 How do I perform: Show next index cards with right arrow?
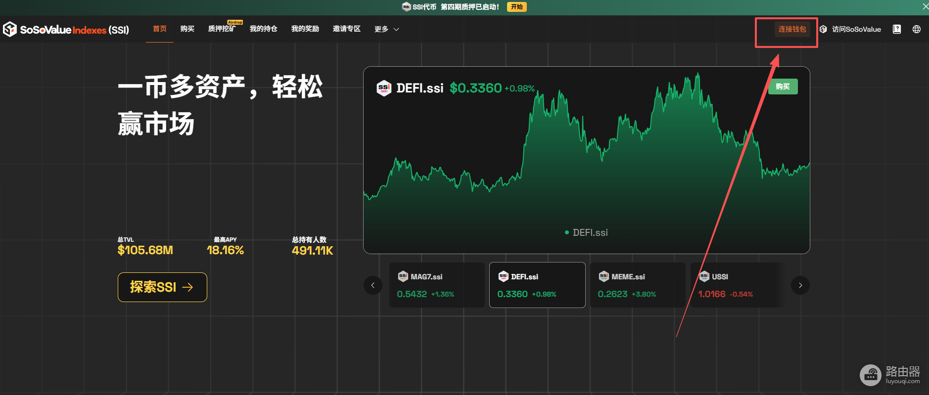[x=800, y=285]
